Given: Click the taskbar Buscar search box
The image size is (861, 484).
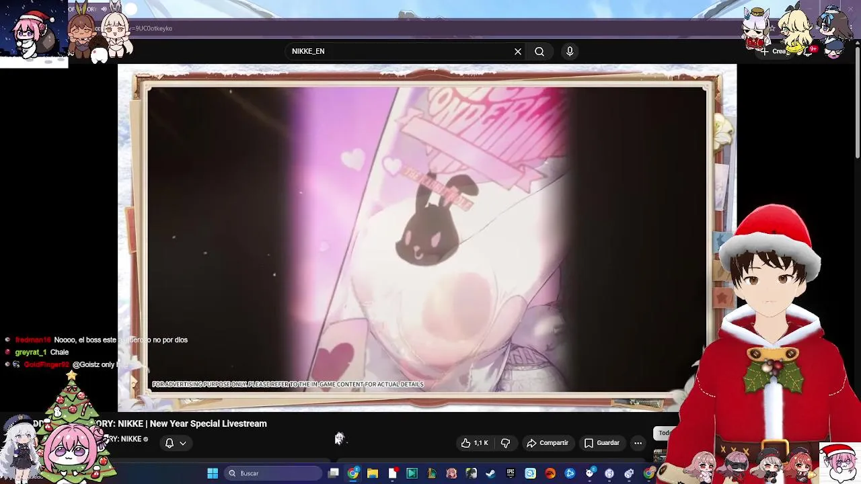Looking at the screenshot, I should click(273, 473).
